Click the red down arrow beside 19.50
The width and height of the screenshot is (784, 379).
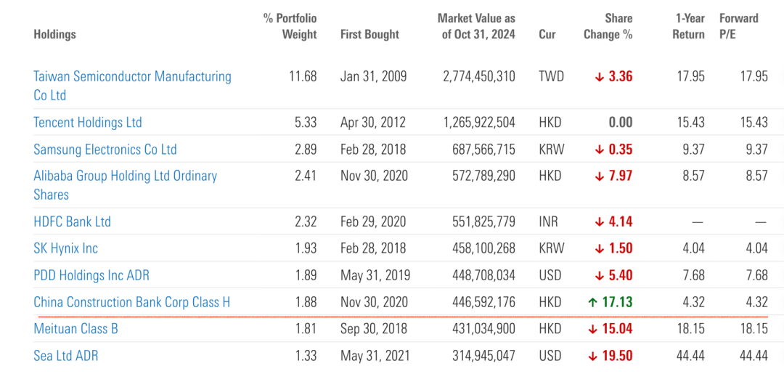tap(592, 356)
